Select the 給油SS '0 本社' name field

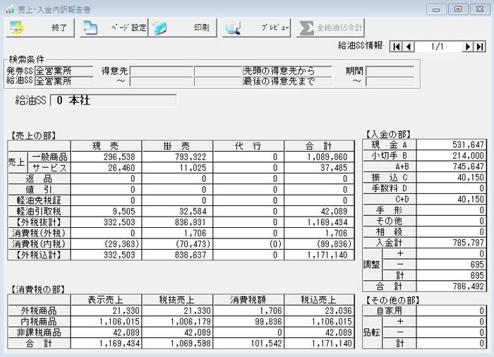112,100
